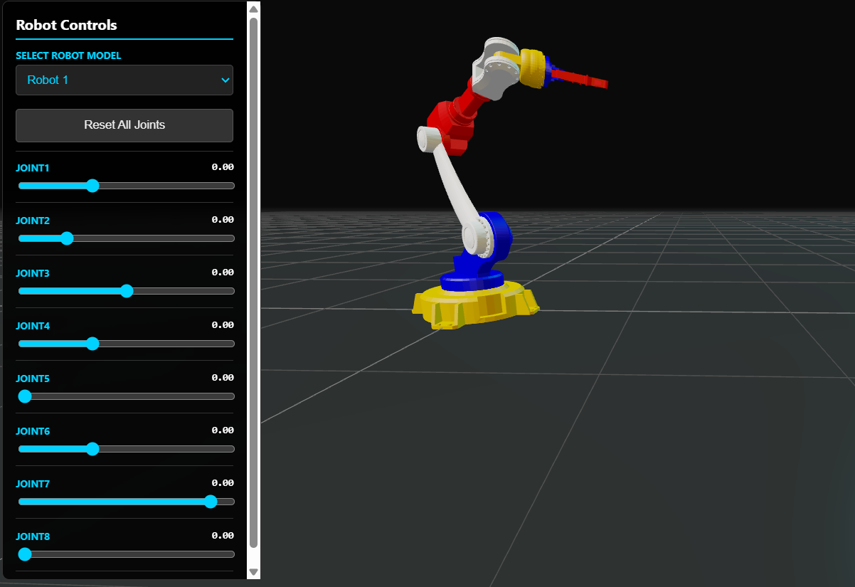Screen dimensions: 855x587
Task: Click the JOINT7 value readout 0.00
Action: point(223,483)
